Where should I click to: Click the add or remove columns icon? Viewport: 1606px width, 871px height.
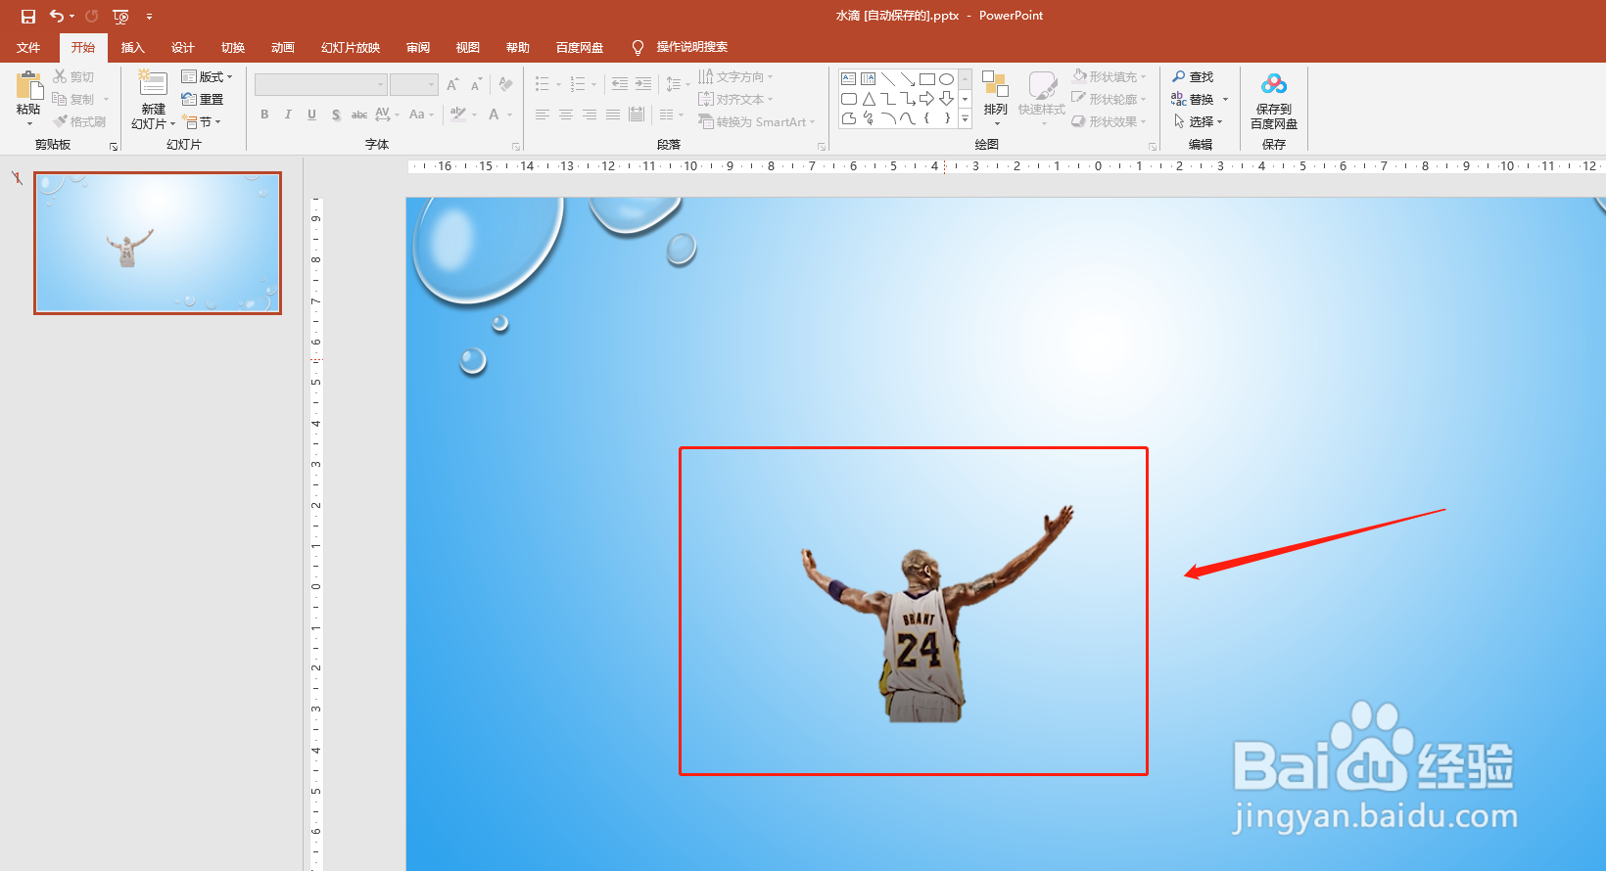[667, 115]
